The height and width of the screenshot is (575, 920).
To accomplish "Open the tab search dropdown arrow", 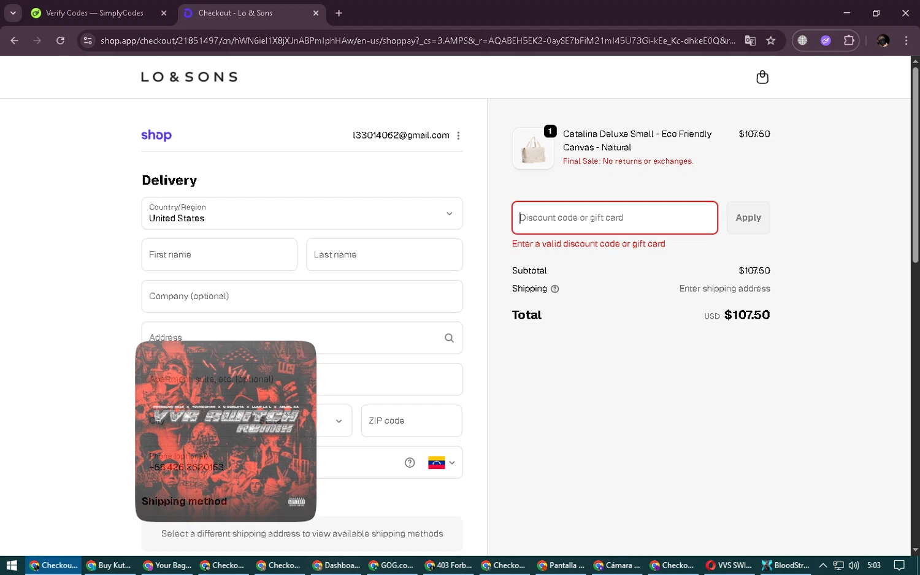I will point(13,13).
